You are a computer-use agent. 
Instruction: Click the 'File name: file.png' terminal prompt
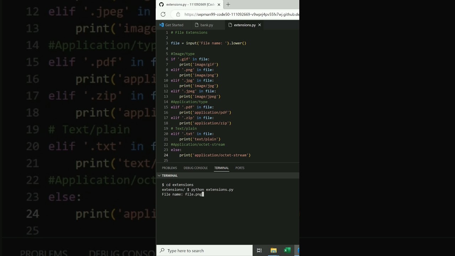coord(182,194)
